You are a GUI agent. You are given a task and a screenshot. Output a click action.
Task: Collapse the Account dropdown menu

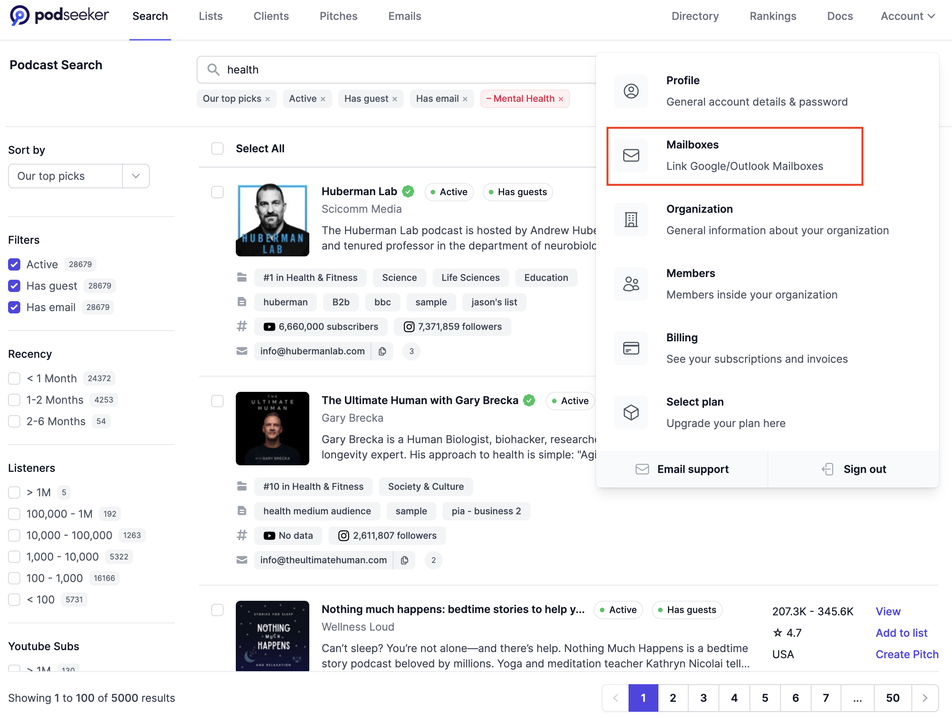coord(908,16)
